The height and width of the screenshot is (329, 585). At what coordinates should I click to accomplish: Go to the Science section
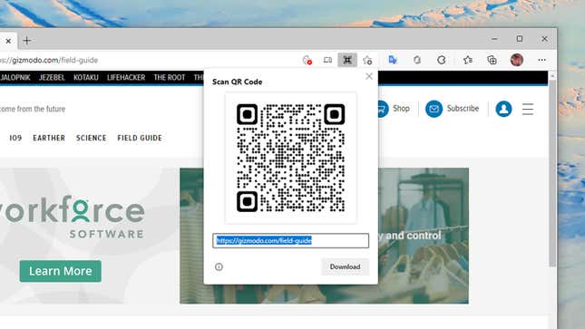click(92, 138)
